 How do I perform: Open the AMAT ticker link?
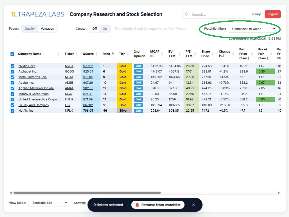pyautogui.click(x=69, y=88)
